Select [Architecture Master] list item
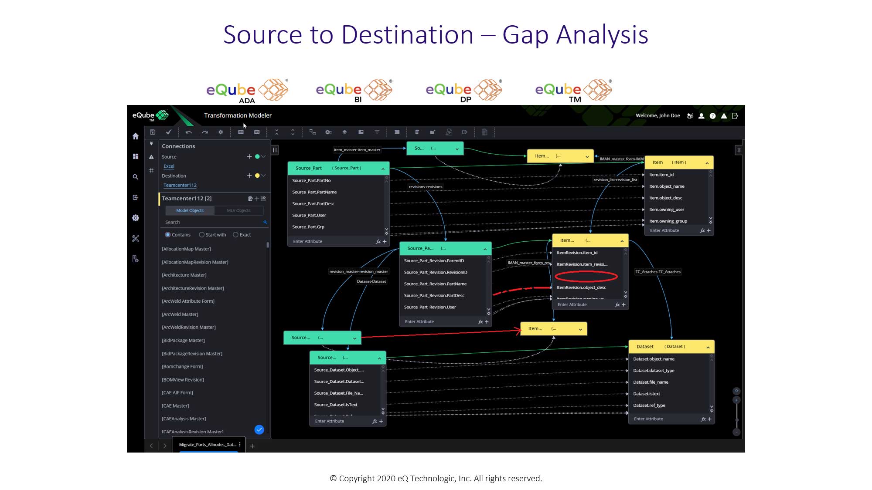Screen dimensions: 872x490 pyautogui.click(x=184, y=275)
